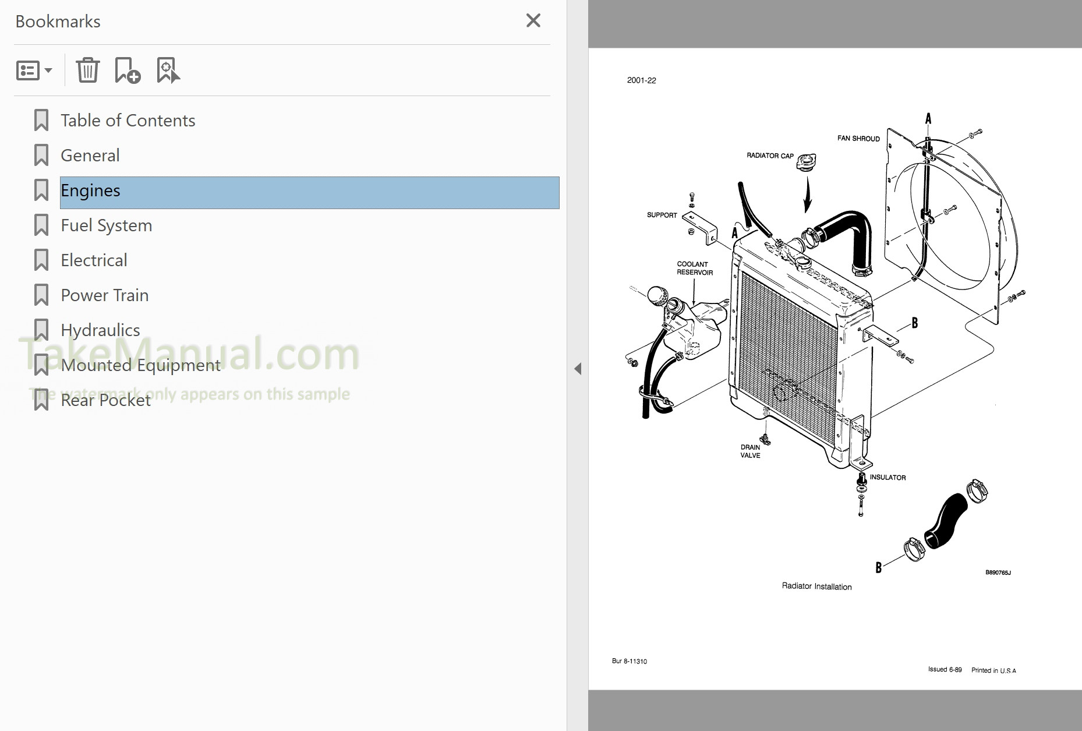Viewport: 1082px width, 731px height.
Task: Navigate to the Power Train section
Action: coord(104,295)
